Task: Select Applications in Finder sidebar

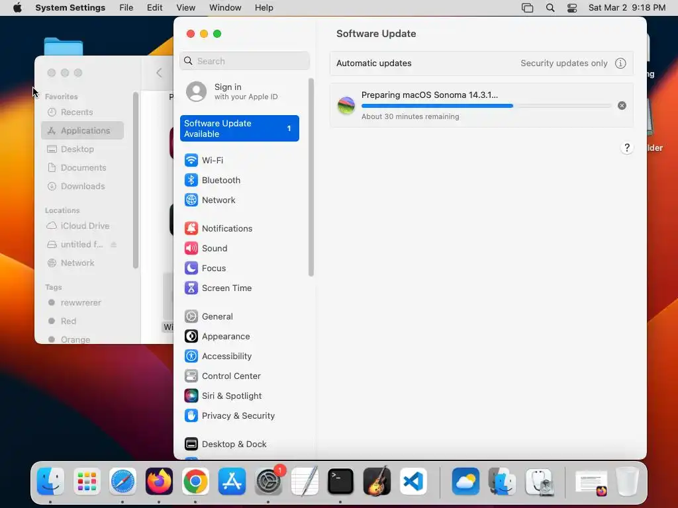Action: coord(82,130)
